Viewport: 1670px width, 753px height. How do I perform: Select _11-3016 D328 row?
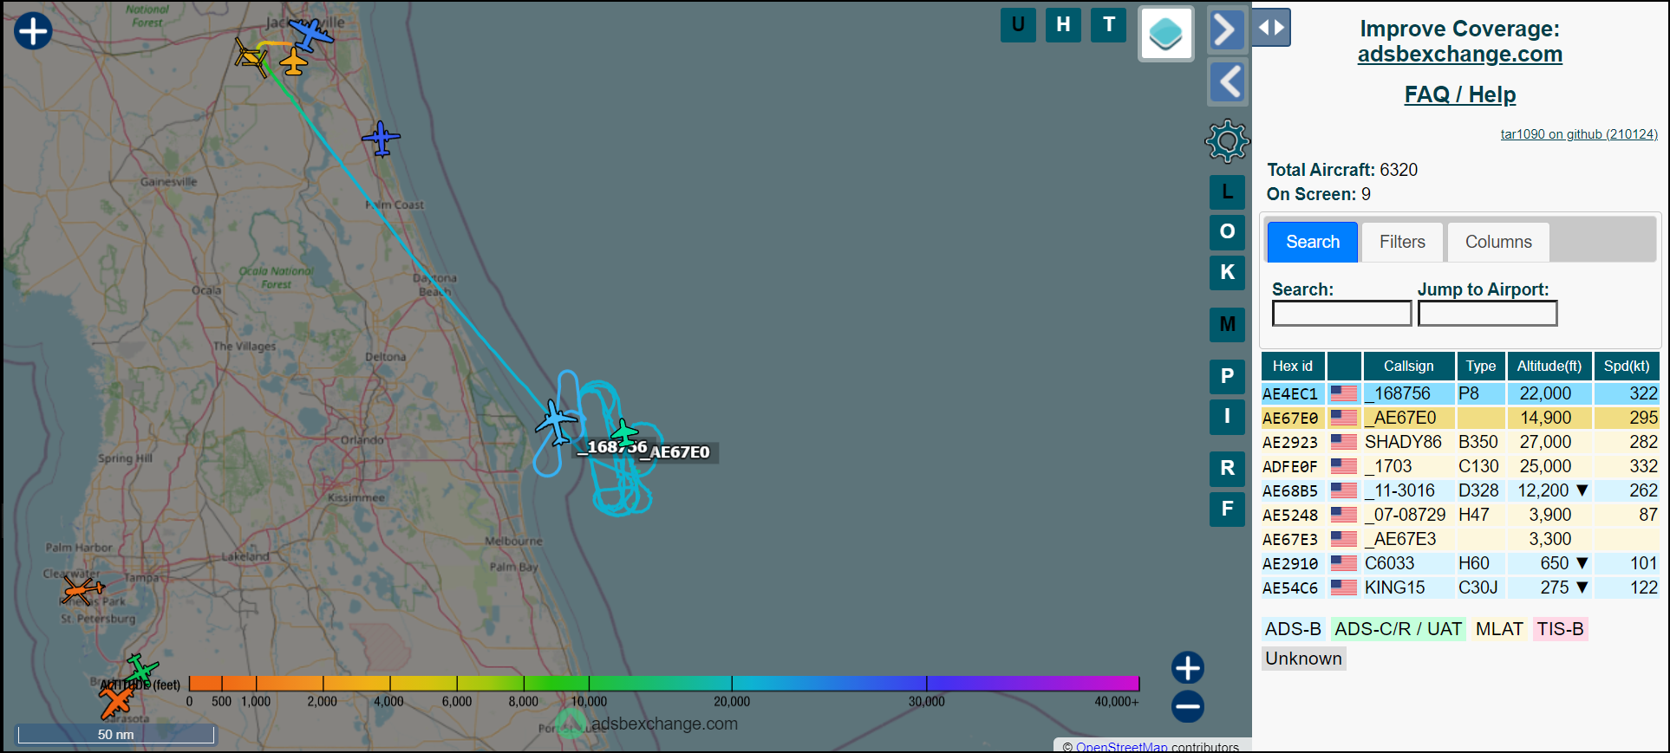[x=1460, y=490]
